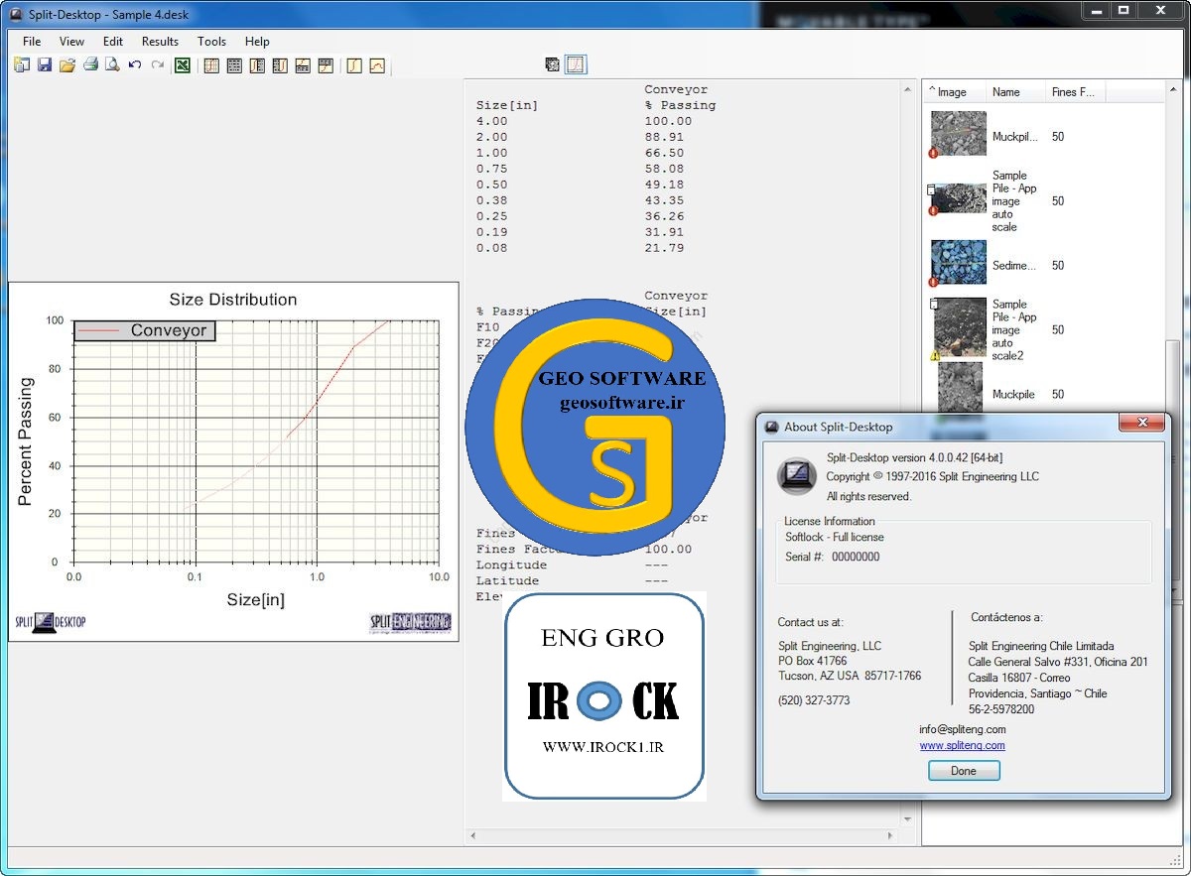Open the Results menu
This screenshot has height=876, width=1191.
tap(160, 42)
